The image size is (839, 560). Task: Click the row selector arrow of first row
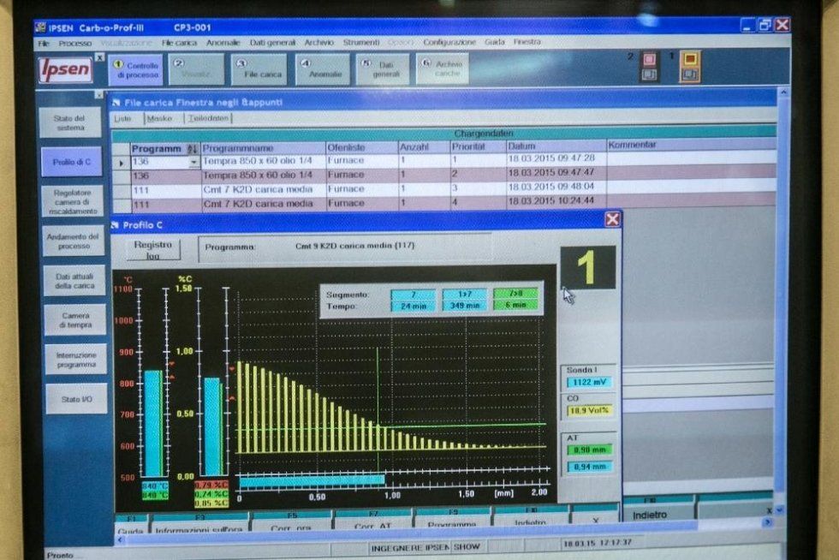[x=122, y=163]
